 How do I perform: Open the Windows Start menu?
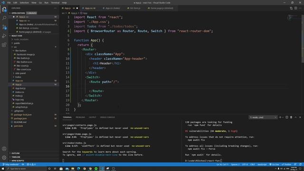pos(3,169)
